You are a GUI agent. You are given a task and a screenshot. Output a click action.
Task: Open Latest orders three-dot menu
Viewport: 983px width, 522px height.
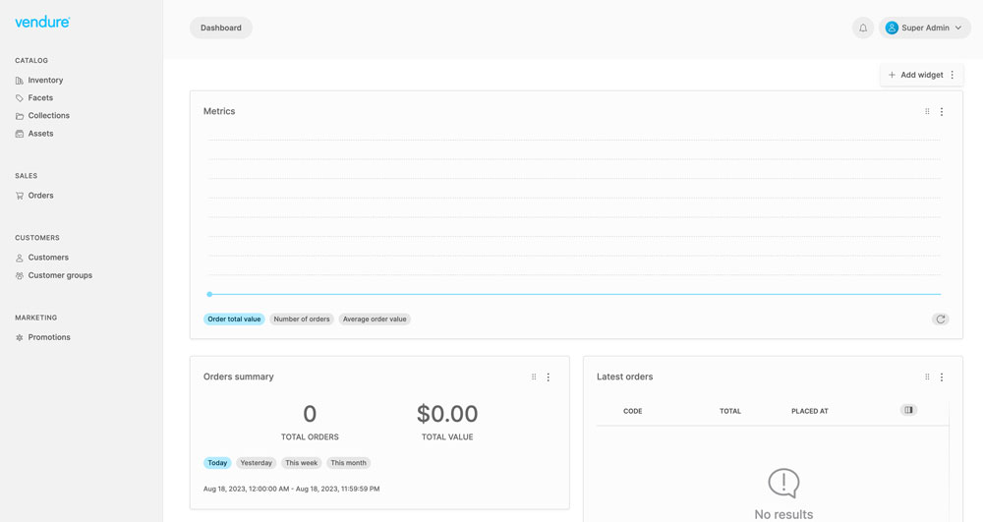coord(942,377)
